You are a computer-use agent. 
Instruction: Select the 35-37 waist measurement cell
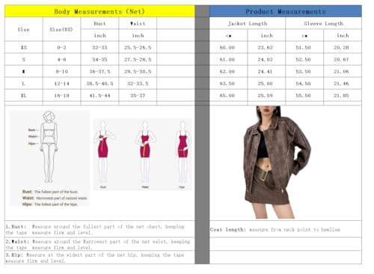click(138, 96)
